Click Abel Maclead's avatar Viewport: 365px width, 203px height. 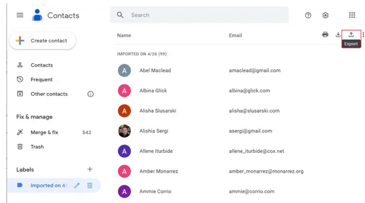124,71
